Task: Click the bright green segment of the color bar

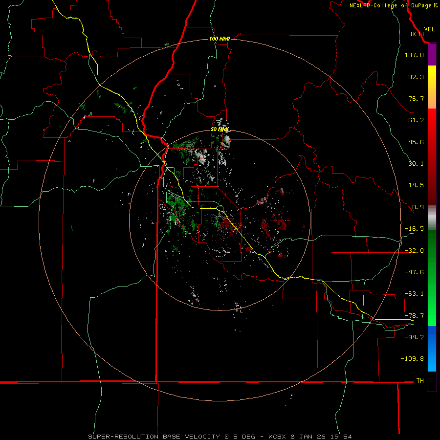Action: click(432, 278)
